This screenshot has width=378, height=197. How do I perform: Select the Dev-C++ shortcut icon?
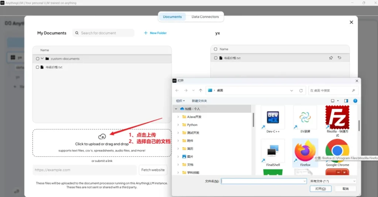click(272, 118)
